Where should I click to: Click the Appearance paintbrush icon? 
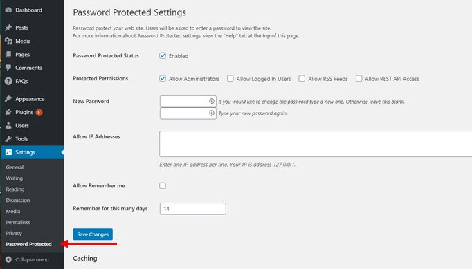click(8, 99)
